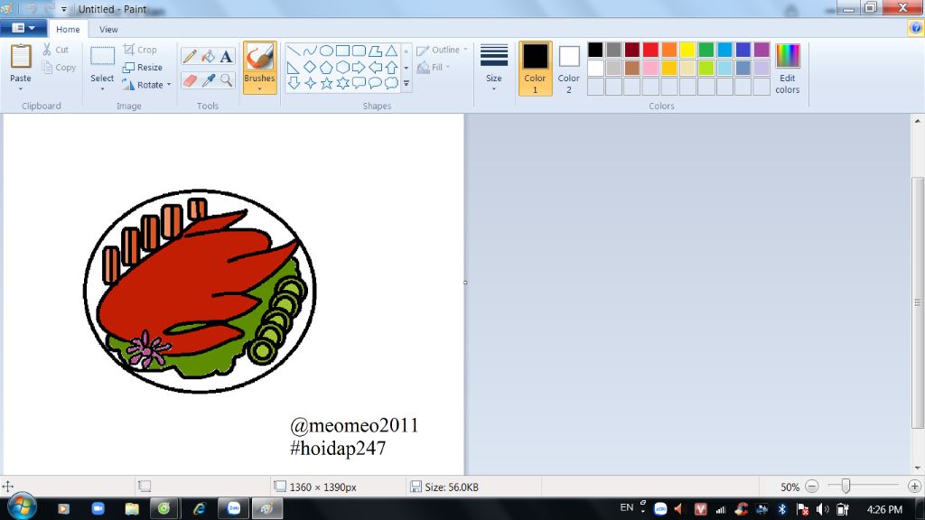Activate the Color 1 foreground button
This screenshot has width=925, height=520.
click(535, 69)
